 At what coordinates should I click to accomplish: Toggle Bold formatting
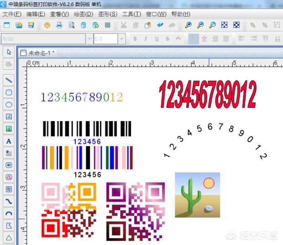(x=135, y=39)
